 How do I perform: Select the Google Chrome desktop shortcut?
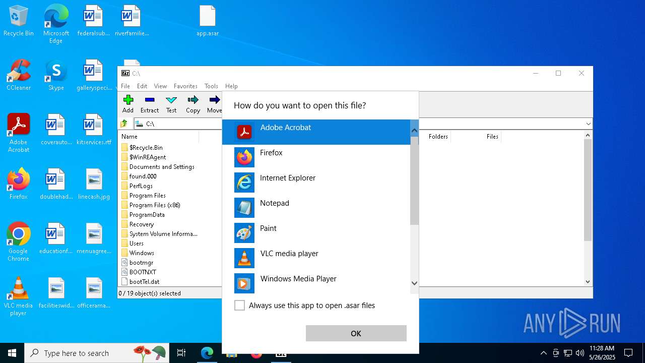tap(19, 242)
